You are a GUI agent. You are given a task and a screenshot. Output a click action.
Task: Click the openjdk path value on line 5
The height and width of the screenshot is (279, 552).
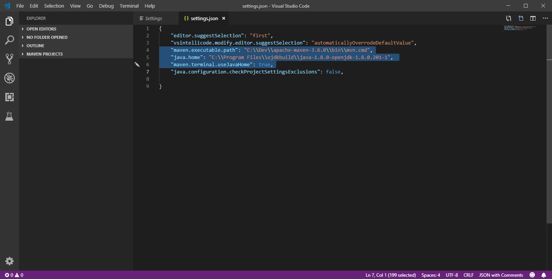click(299, 57)
